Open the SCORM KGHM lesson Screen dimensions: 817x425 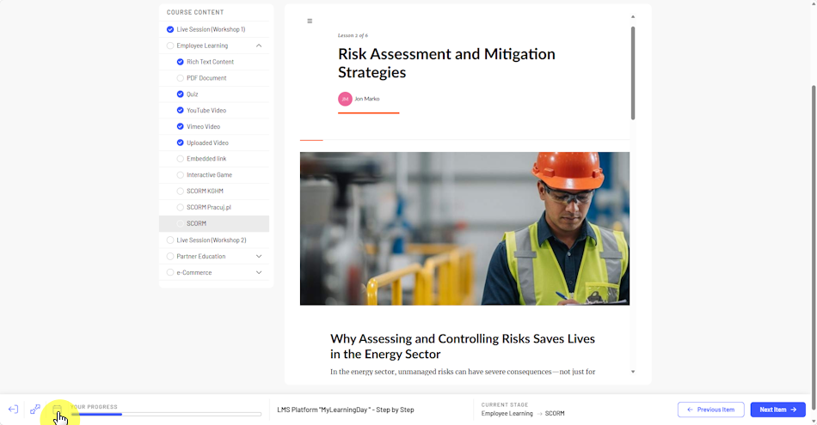point(205,191)
